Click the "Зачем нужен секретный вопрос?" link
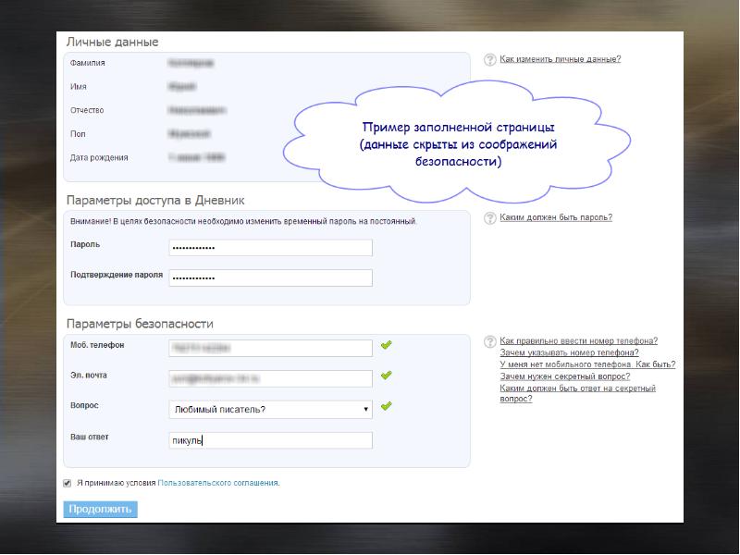 pyautogui.click(x=564, y=377)
